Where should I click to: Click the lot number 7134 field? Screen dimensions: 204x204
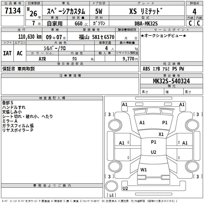(x=12, y=10)
